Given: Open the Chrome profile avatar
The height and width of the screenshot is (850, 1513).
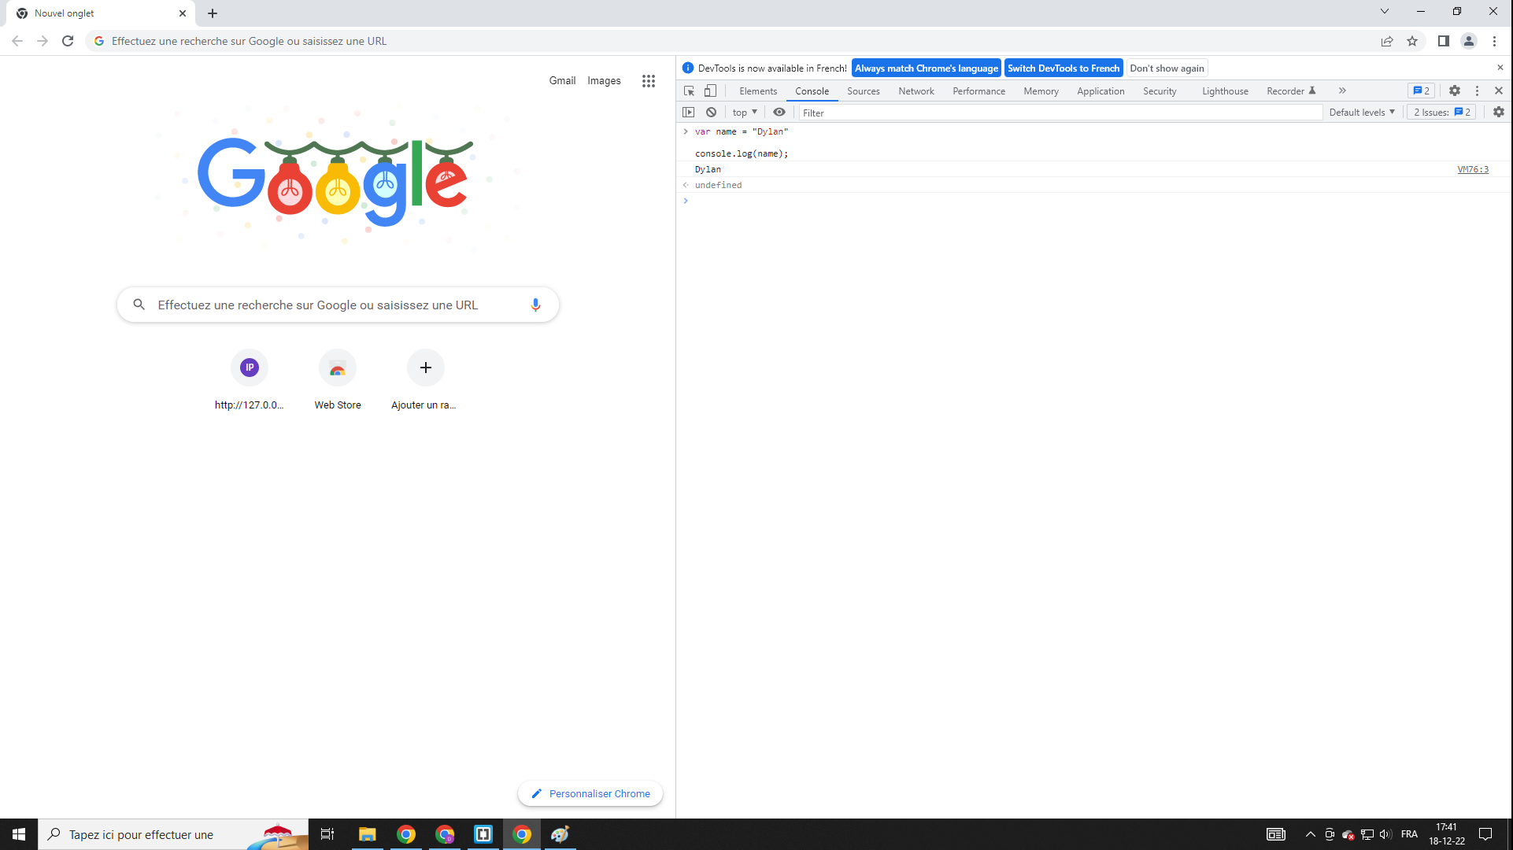Looking at the screenshot, I should coord(1469,41).
